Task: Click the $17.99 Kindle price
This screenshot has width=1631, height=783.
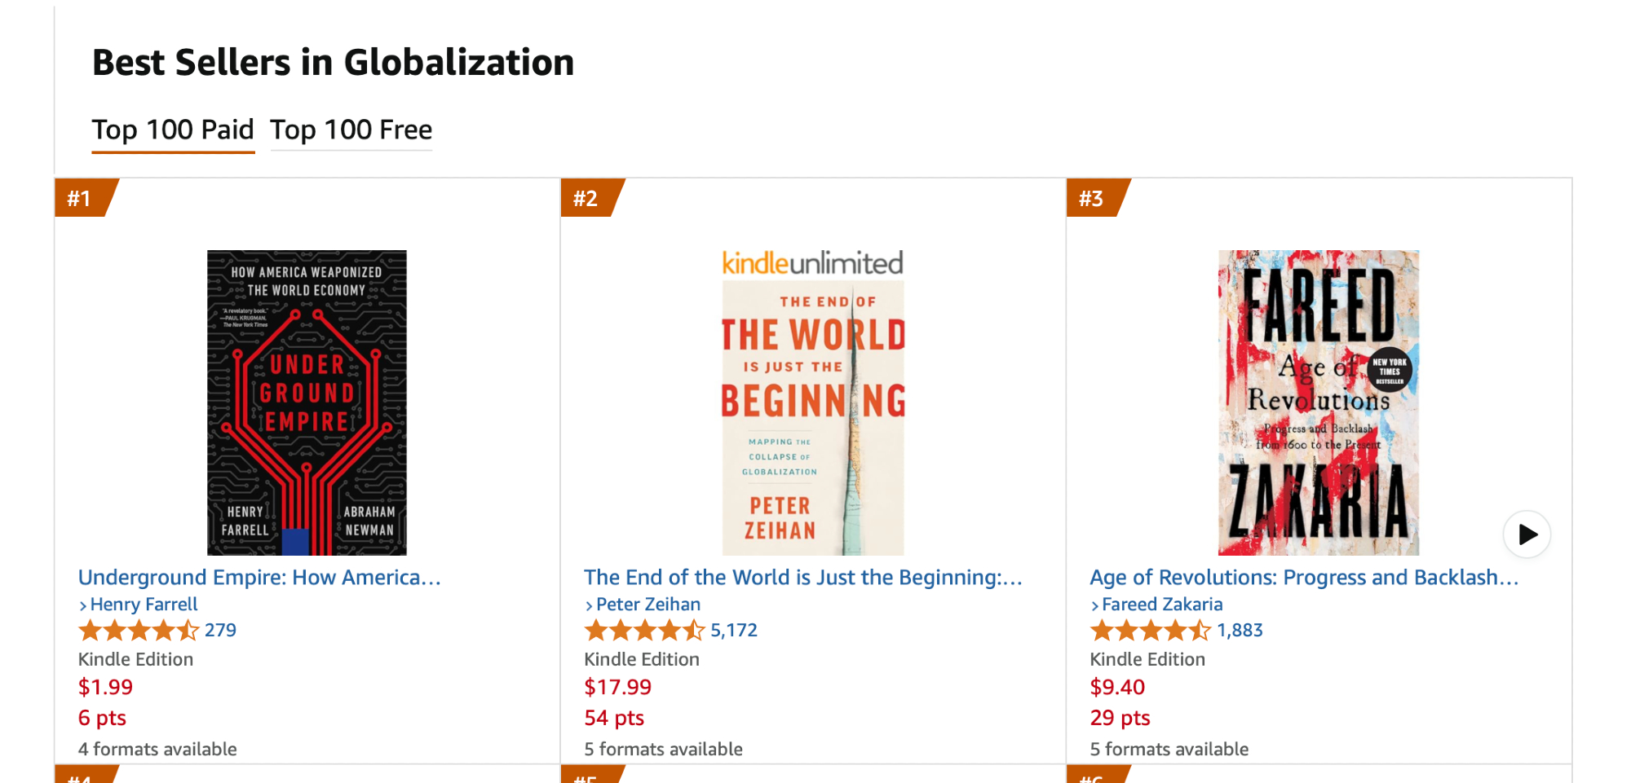Action: 617,688
